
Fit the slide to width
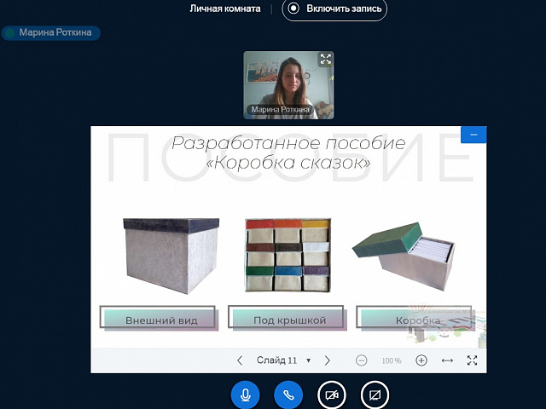[x=447, y=360]
